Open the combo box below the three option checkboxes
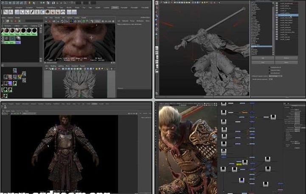This screenshot has width=306, height=194. 275,76
